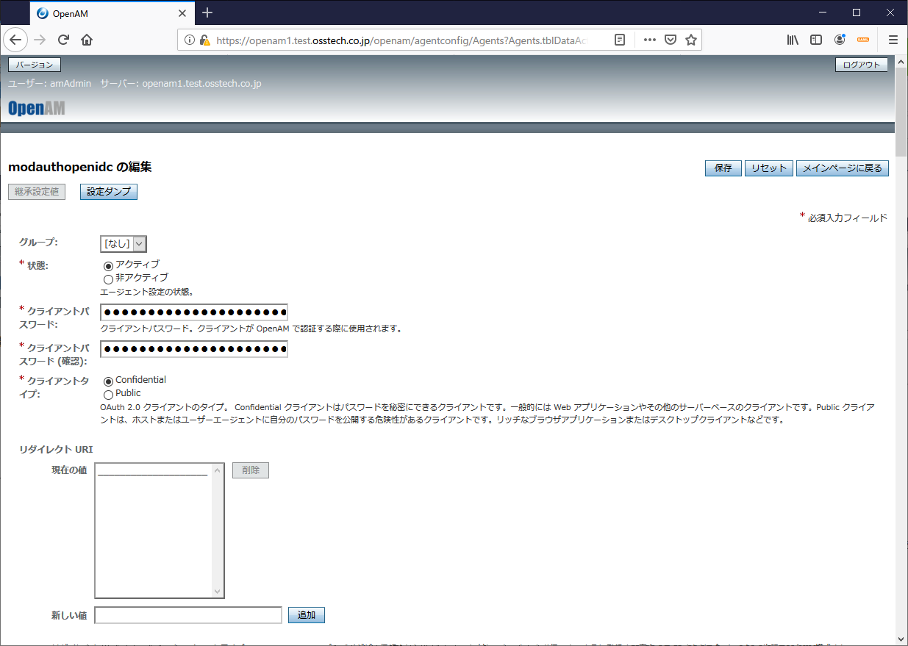Select Public client type
Image resolution: width=908 pixels, height=646 pixels.
point(108,393)
